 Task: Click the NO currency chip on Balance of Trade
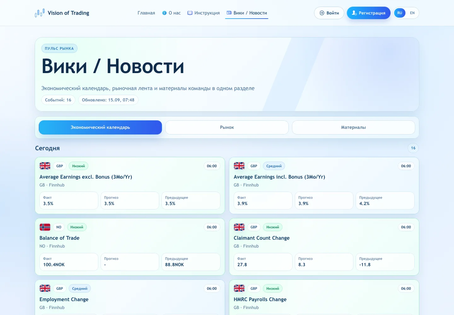point(59,227)
